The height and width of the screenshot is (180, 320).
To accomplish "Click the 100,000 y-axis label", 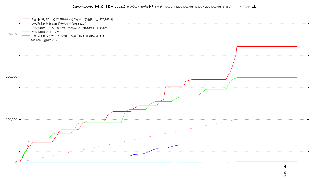I will 11,120.
